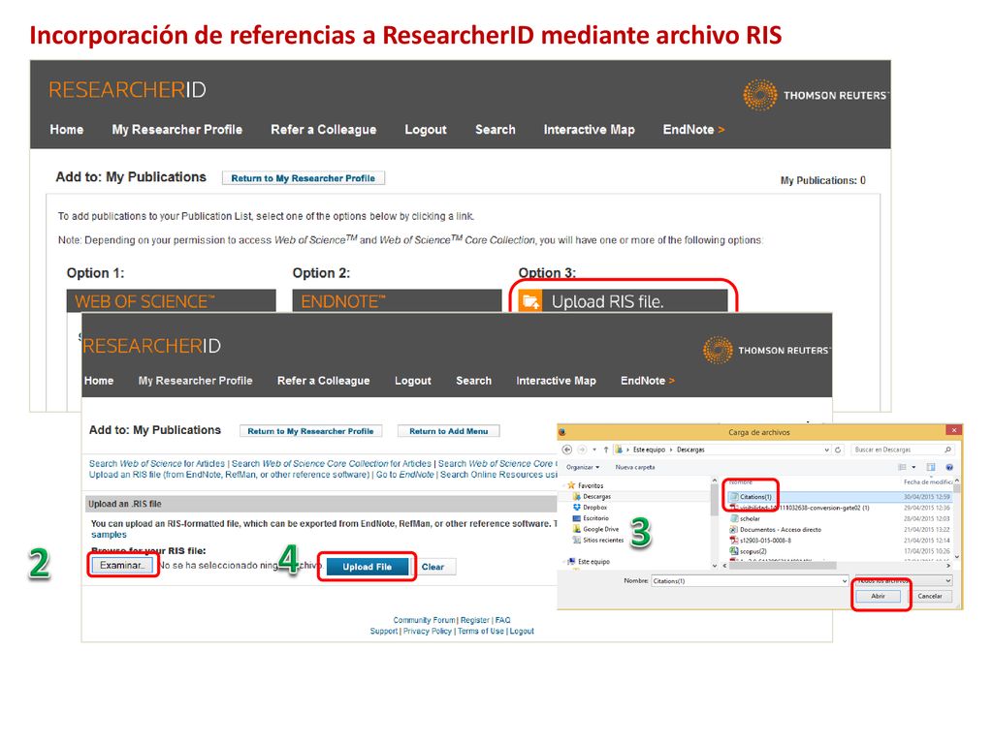The image size is (993, 744).
Task: Click Search on the lower ResearcherID page
Action: pos(473,380)
